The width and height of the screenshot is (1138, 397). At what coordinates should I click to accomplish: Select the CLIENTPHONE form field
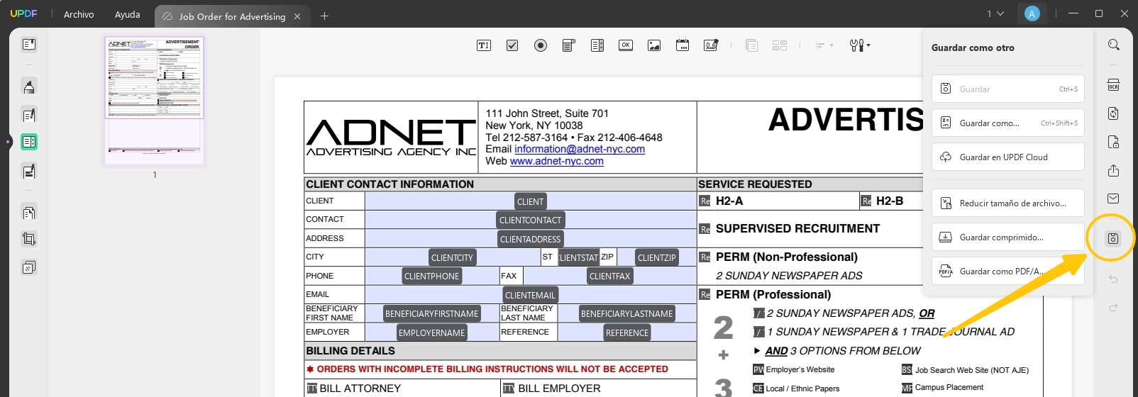pos(431,276)
